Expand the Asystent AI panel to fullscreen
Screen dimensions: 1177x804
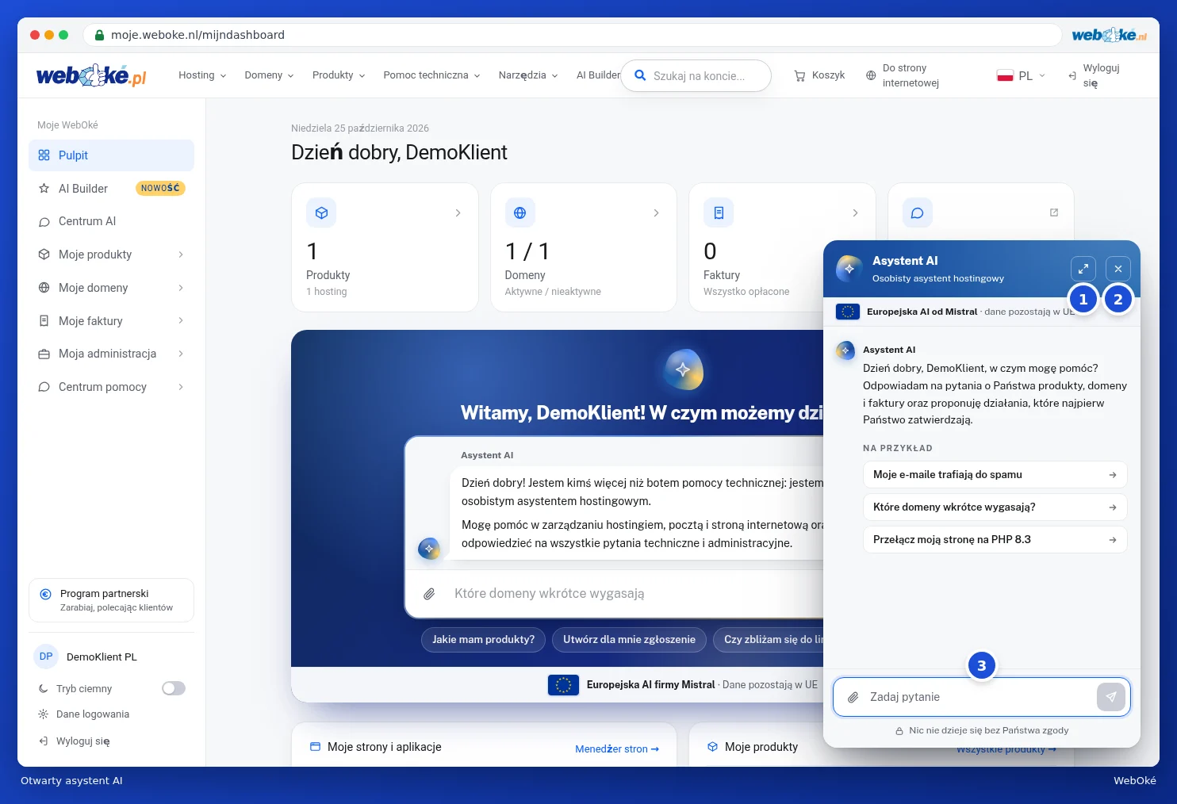[1083, 269]
